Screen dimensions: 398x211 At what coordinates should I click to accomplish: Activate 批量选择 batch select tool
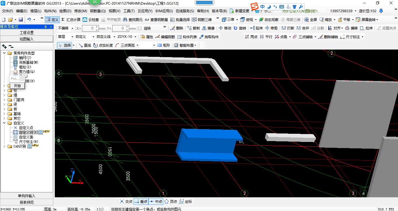(x=180, y=20)
